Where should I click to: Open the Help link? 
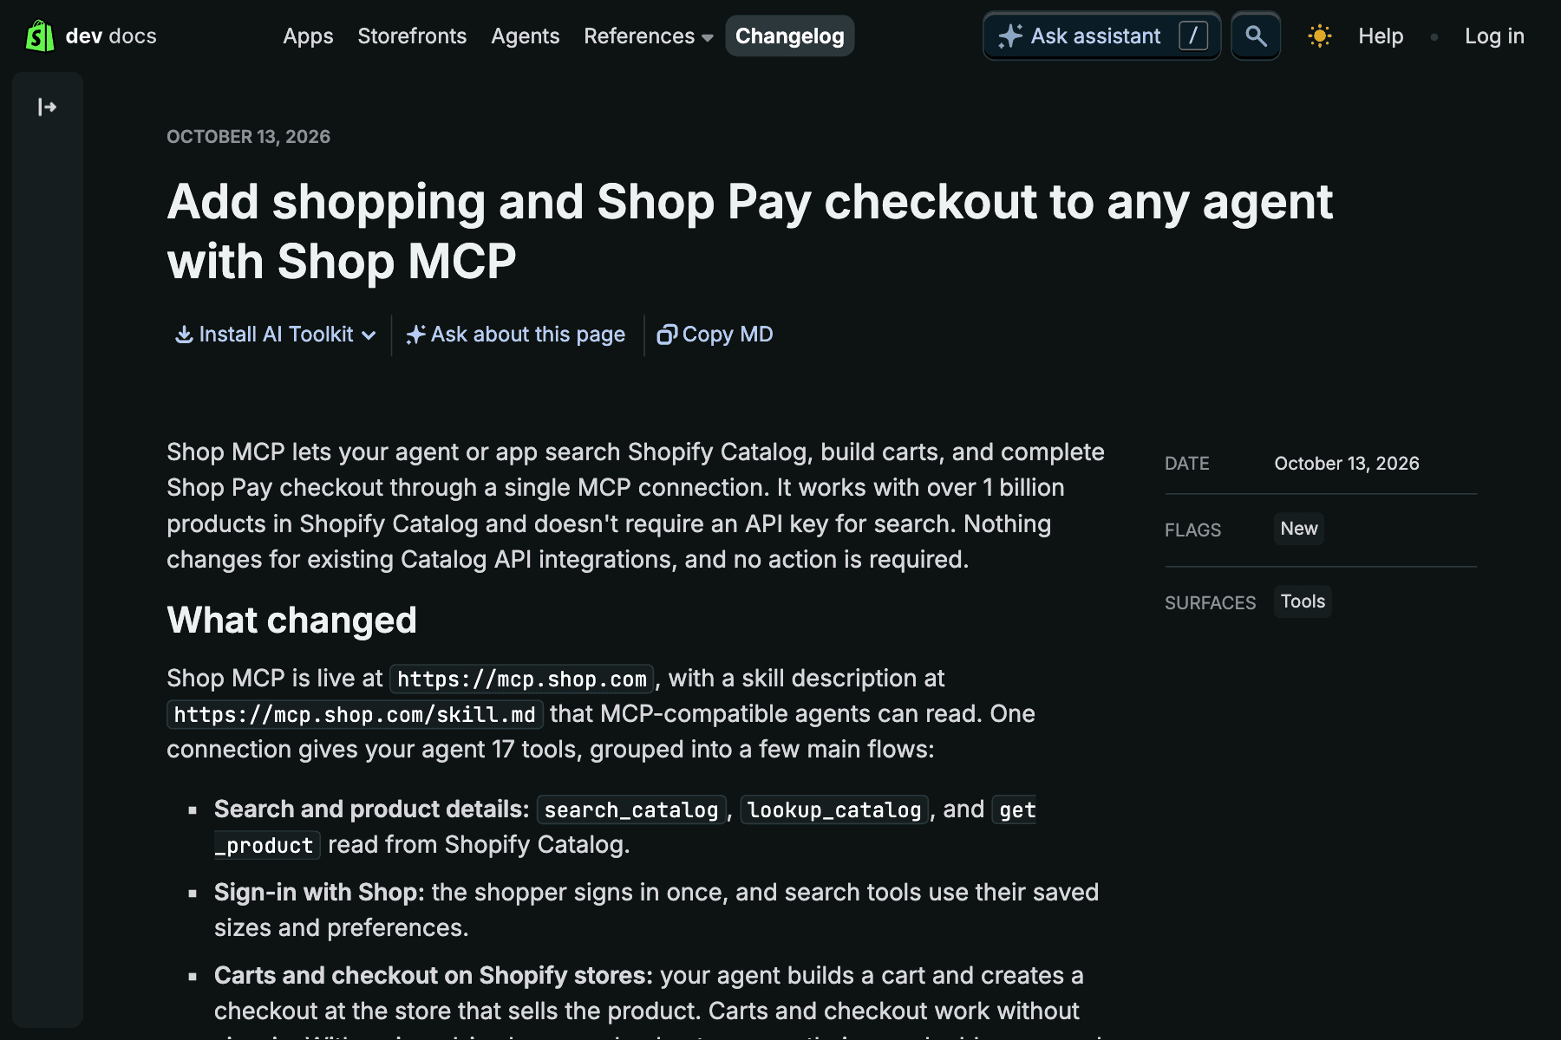1381,36
